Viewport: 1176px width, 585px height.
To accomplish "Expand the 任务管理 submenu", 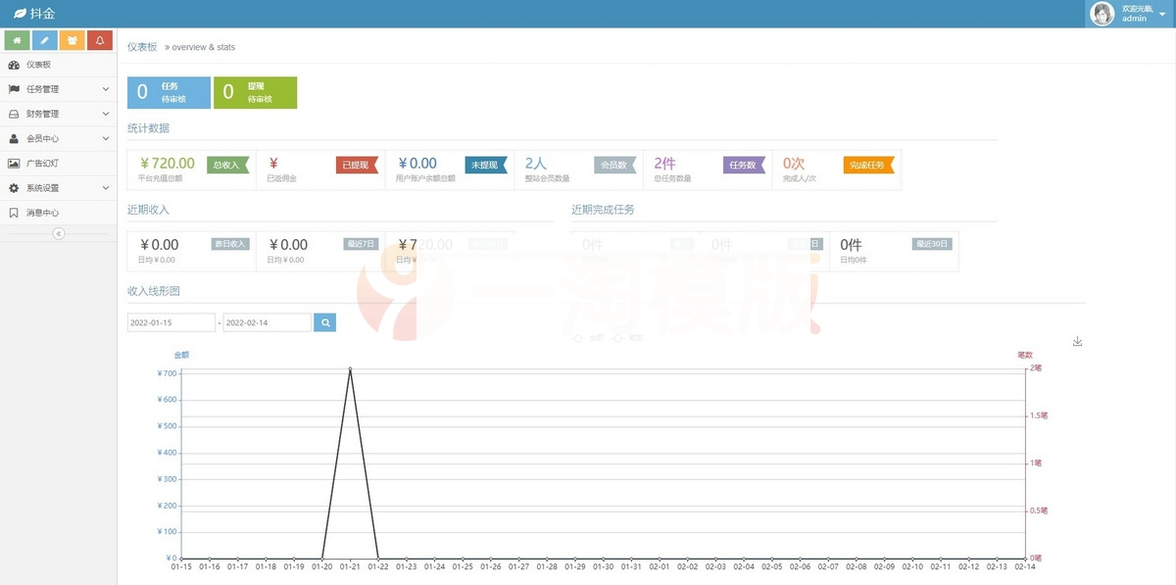I will (x=58, y=89).
